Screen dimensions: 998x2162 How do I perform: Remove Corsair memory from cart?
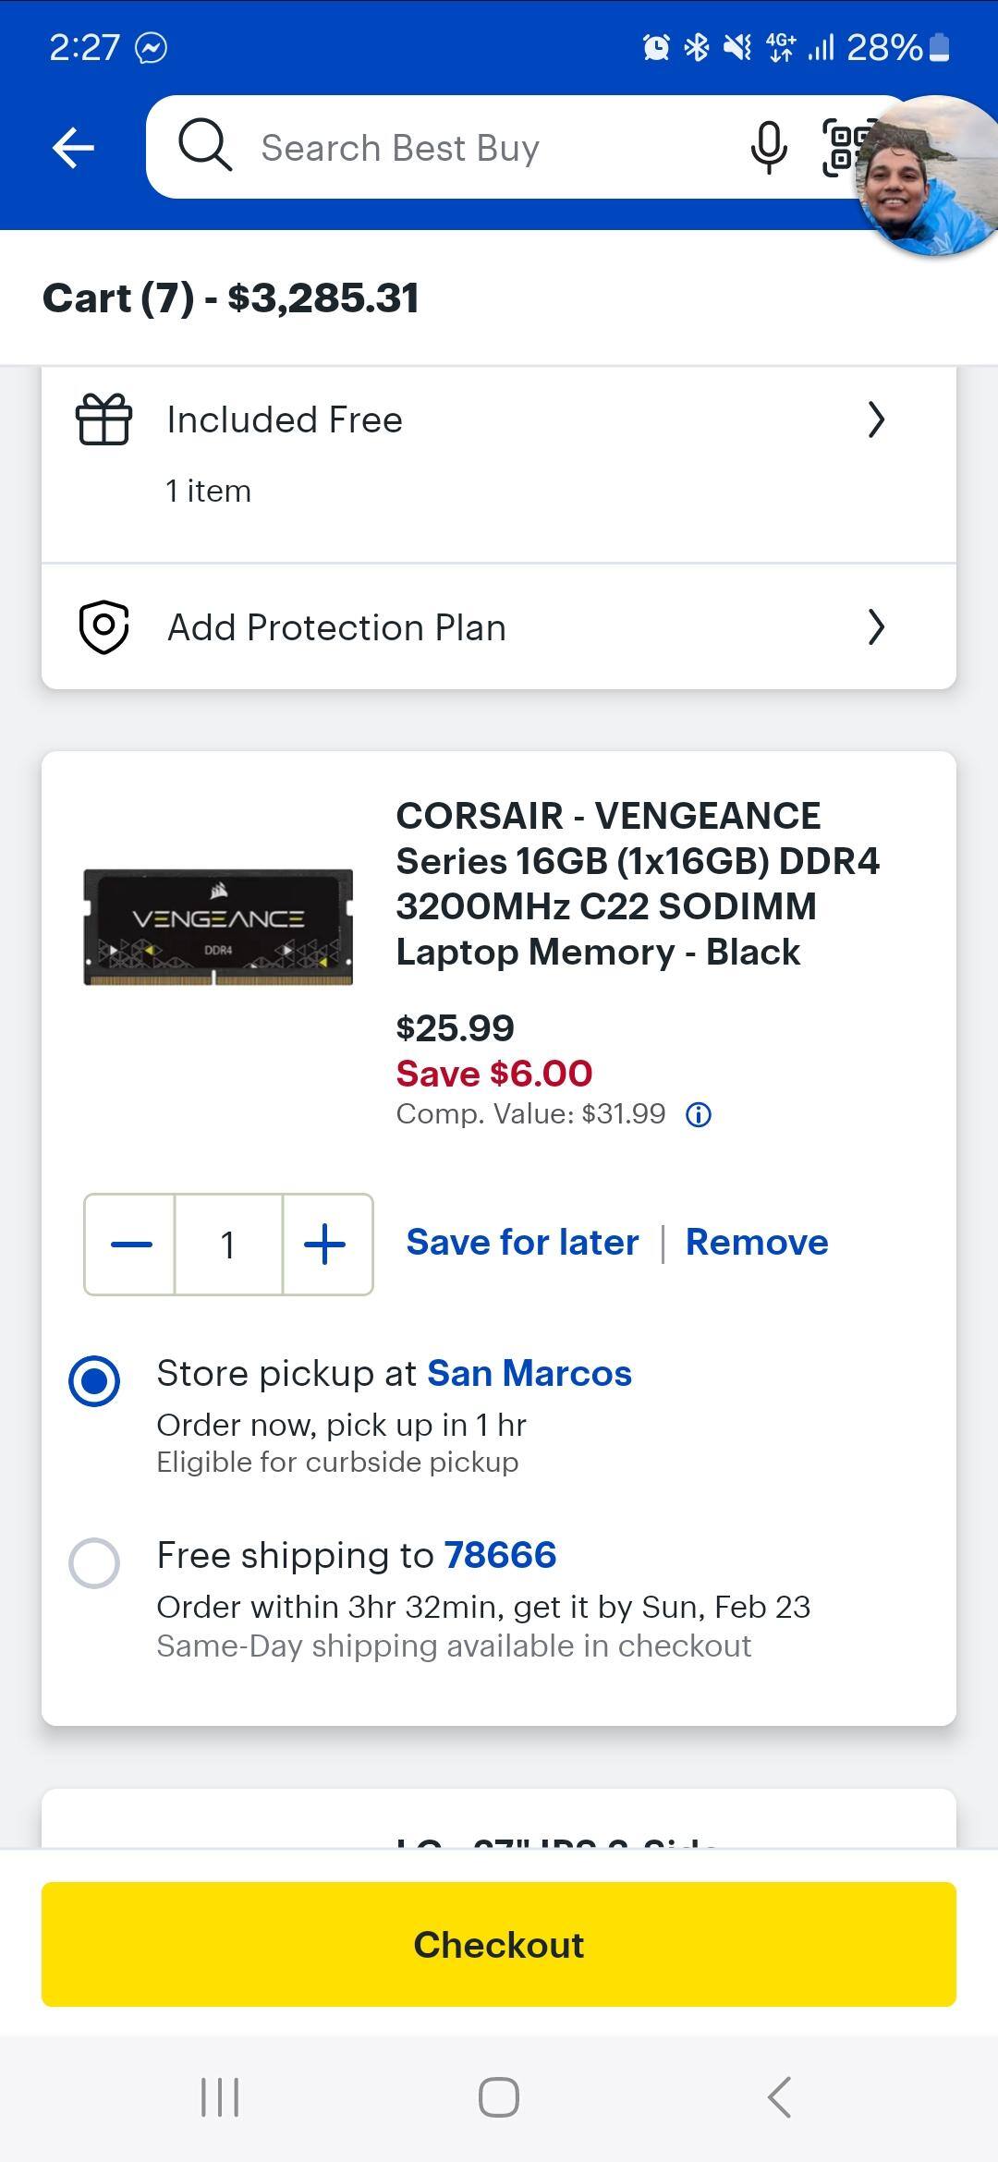tap(757, 1243)
